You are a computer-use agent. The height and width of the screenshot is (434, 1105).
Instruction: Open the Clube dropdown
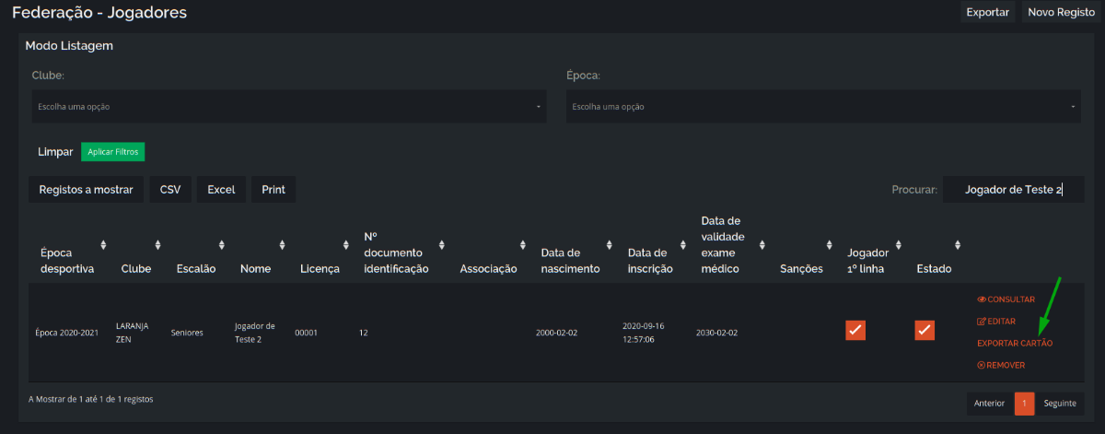pos(289,106)
